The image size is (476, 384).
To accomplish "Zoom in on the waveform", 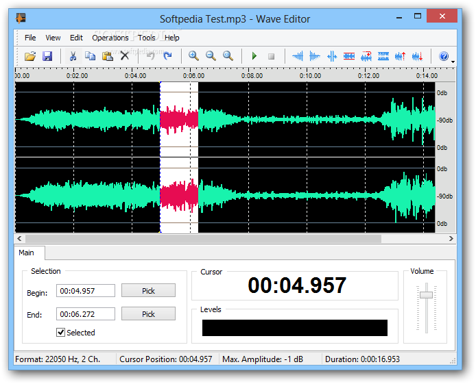I will point(193,56).
